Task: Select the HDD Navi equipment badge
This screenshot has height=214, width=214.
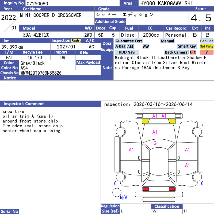Action: [127, 52]
